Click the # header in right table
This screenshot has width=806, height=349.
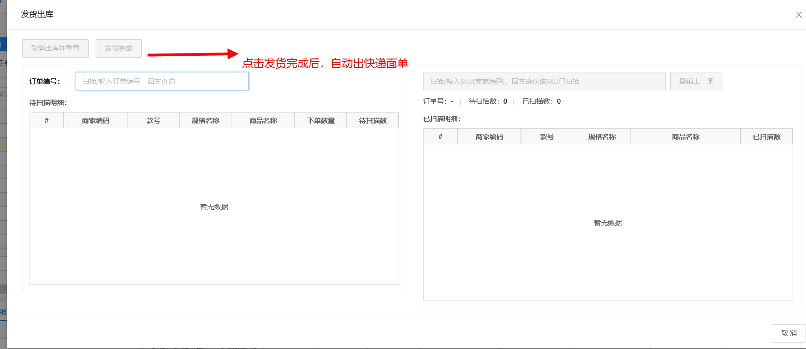440,136
